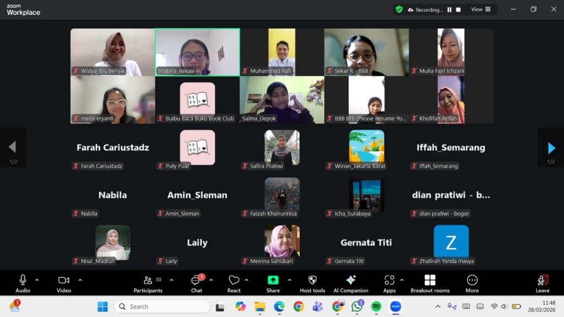564x317 pixels.
Task: Launch the AI Companion
Action: coord(351,283)
